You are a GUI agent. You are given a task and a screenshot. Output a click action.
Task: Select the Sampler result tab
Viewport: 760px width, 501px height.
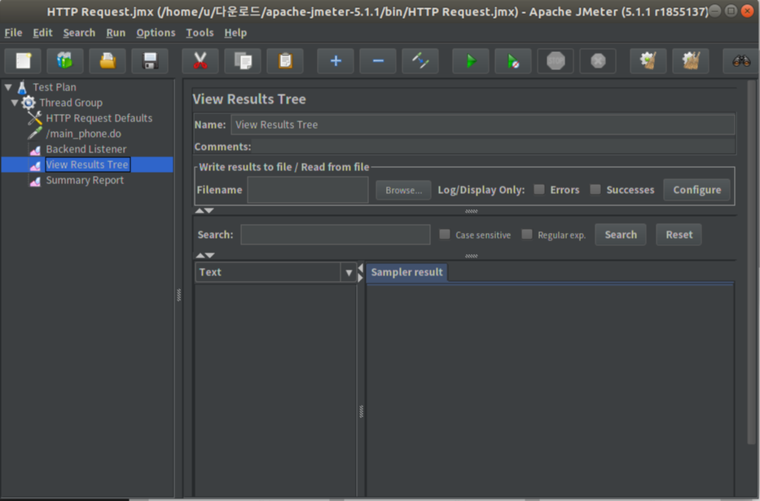point(406,272)
